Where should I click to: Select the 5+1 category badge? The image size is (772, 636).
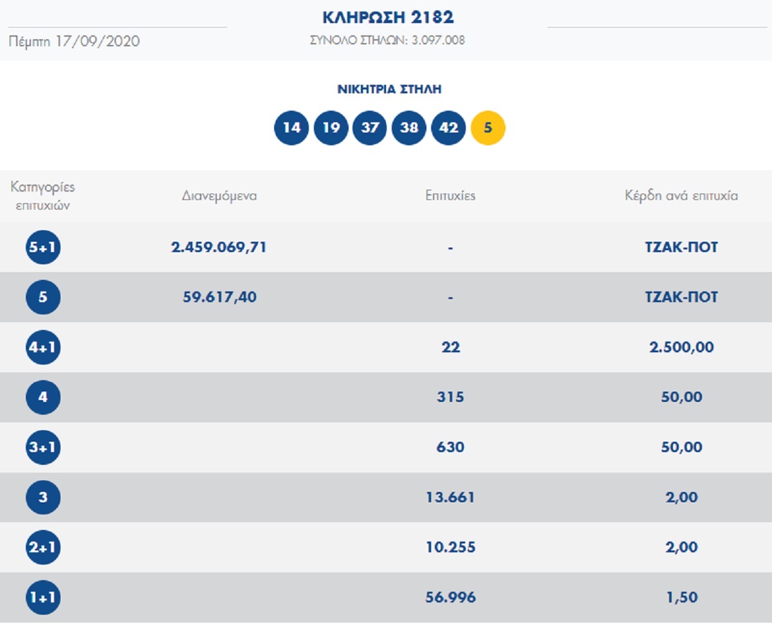coord(43,248)
